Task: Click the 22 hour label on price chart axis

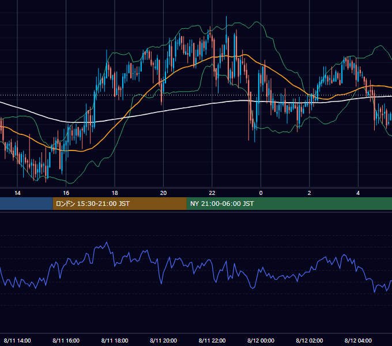Action: point(212,193)
